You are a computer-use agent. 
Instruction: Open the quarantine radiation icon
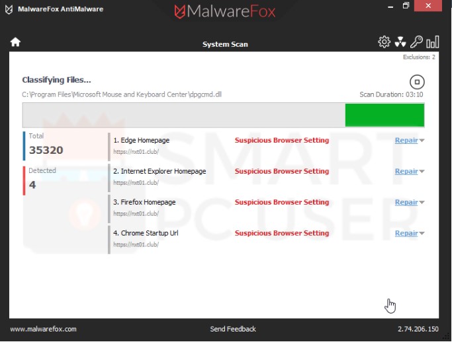click(400, 42)
